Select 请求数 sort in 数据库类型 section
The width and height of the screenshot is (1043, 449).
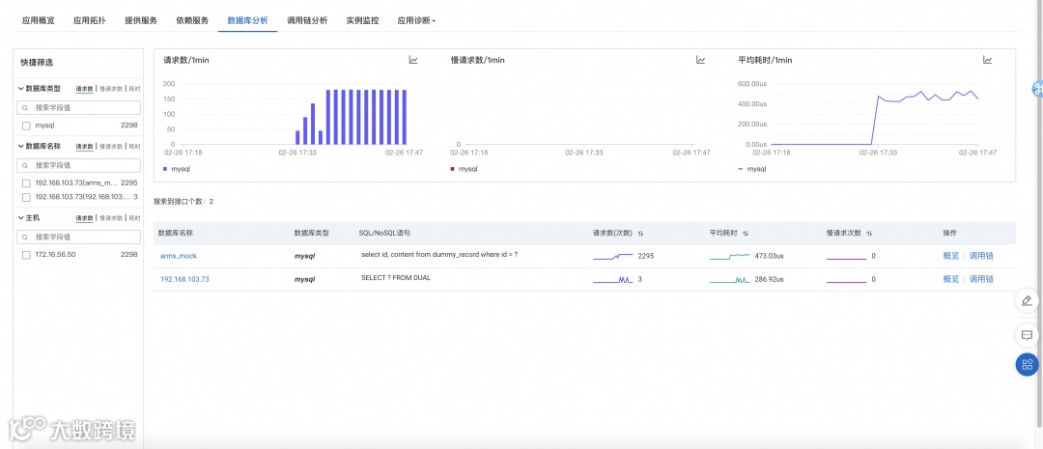coord(84,89)
